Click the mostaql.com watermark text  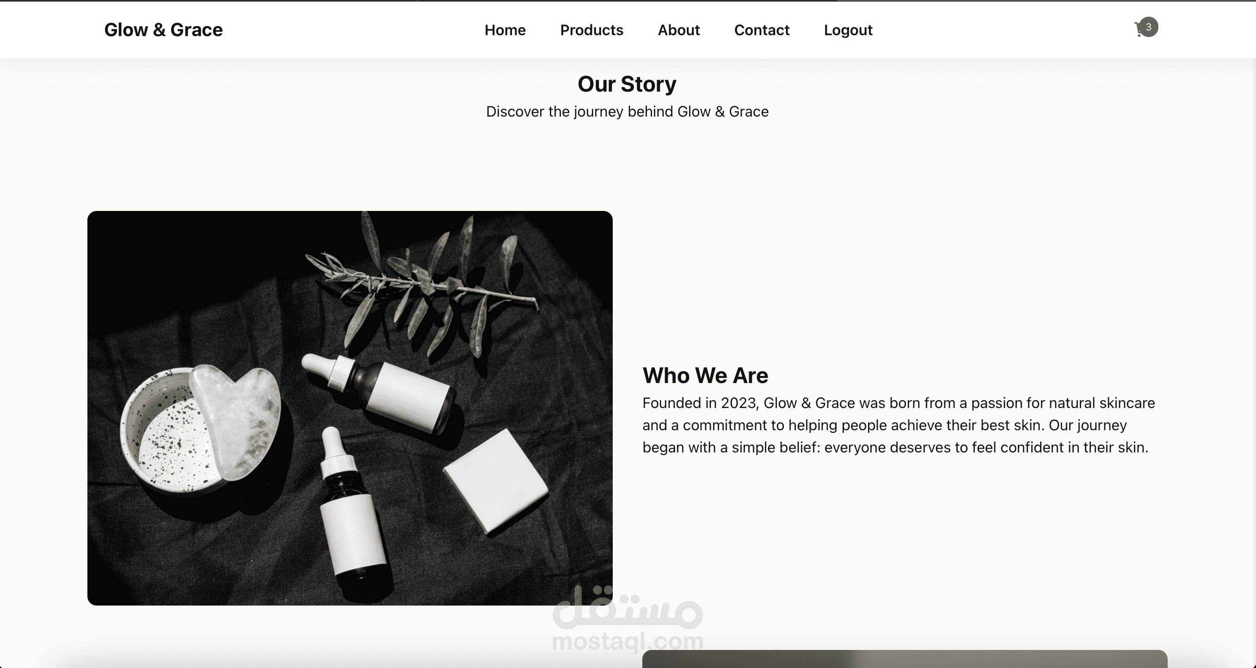click(x=627, y=641)
